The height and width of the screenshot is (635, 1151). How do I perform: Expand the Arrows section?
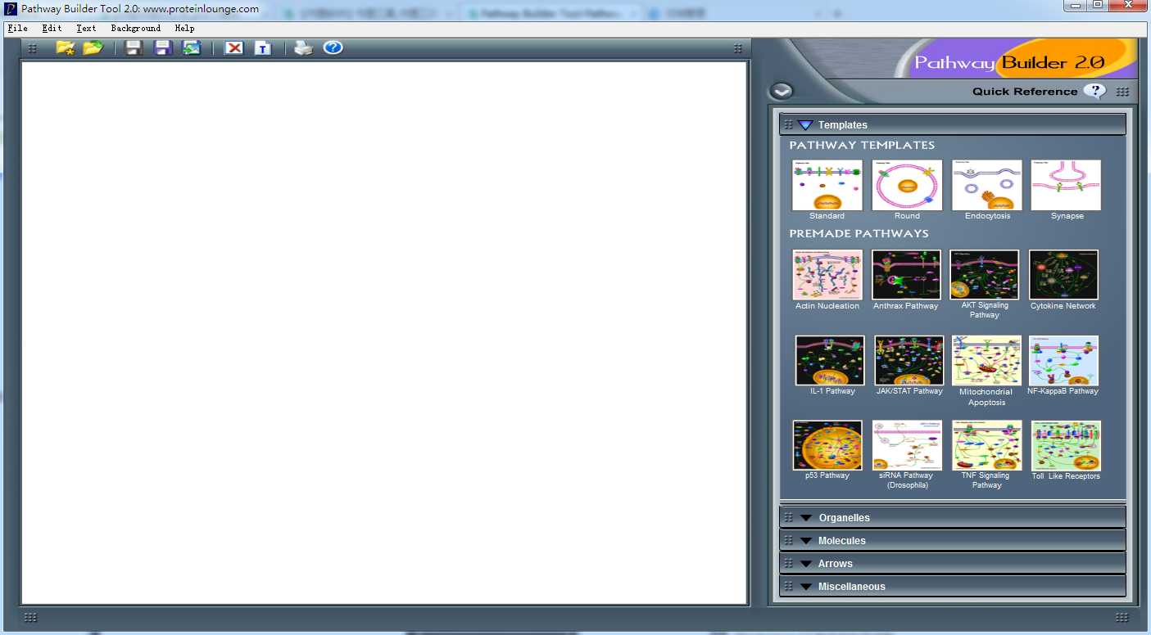pos(806,564)
